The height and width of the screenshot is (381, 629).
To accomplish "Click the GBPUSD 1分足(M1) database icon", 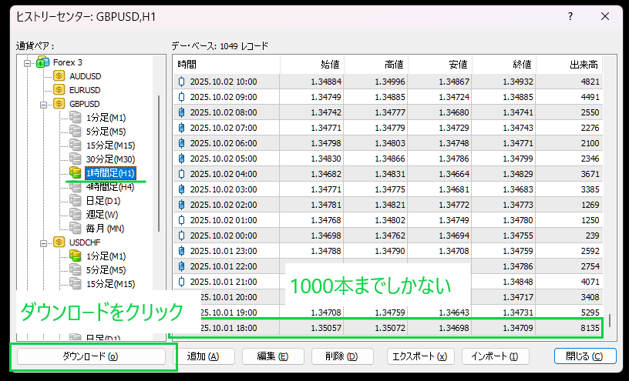I will (75, 118).
